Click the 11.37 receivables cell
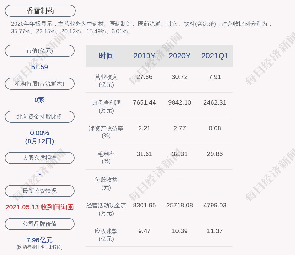The width and height of the screenshot is (295, 255). (x=215, y=231)
